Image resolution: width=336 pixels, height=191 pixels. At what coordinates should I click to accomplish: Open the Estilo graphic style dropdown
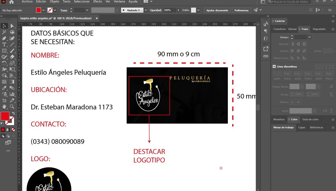point(198,10)
